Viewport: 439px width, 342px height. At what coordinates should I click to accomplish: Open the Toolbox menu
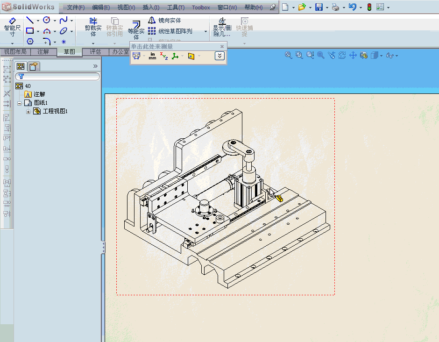pyautogui.click(x=201, y=7)
